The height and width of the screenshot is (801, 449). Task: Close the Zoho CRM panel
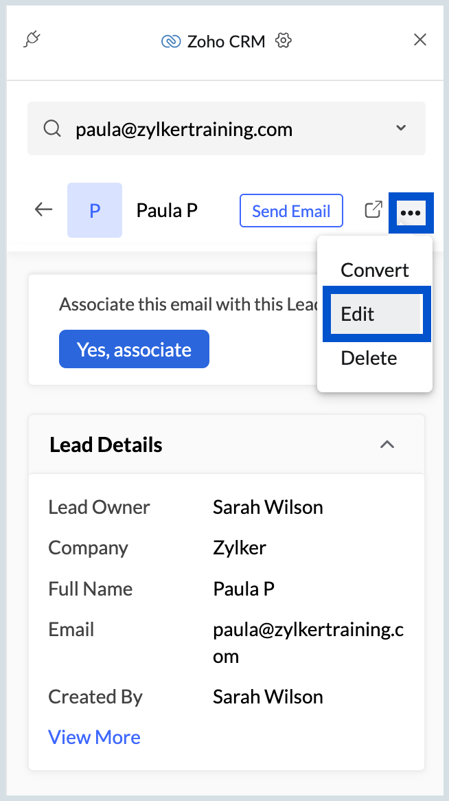(x=420, y=40)
